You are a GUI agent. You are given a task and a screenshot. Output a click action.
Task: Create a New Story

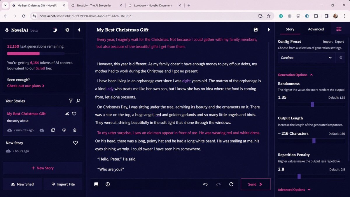click(43, 168)
